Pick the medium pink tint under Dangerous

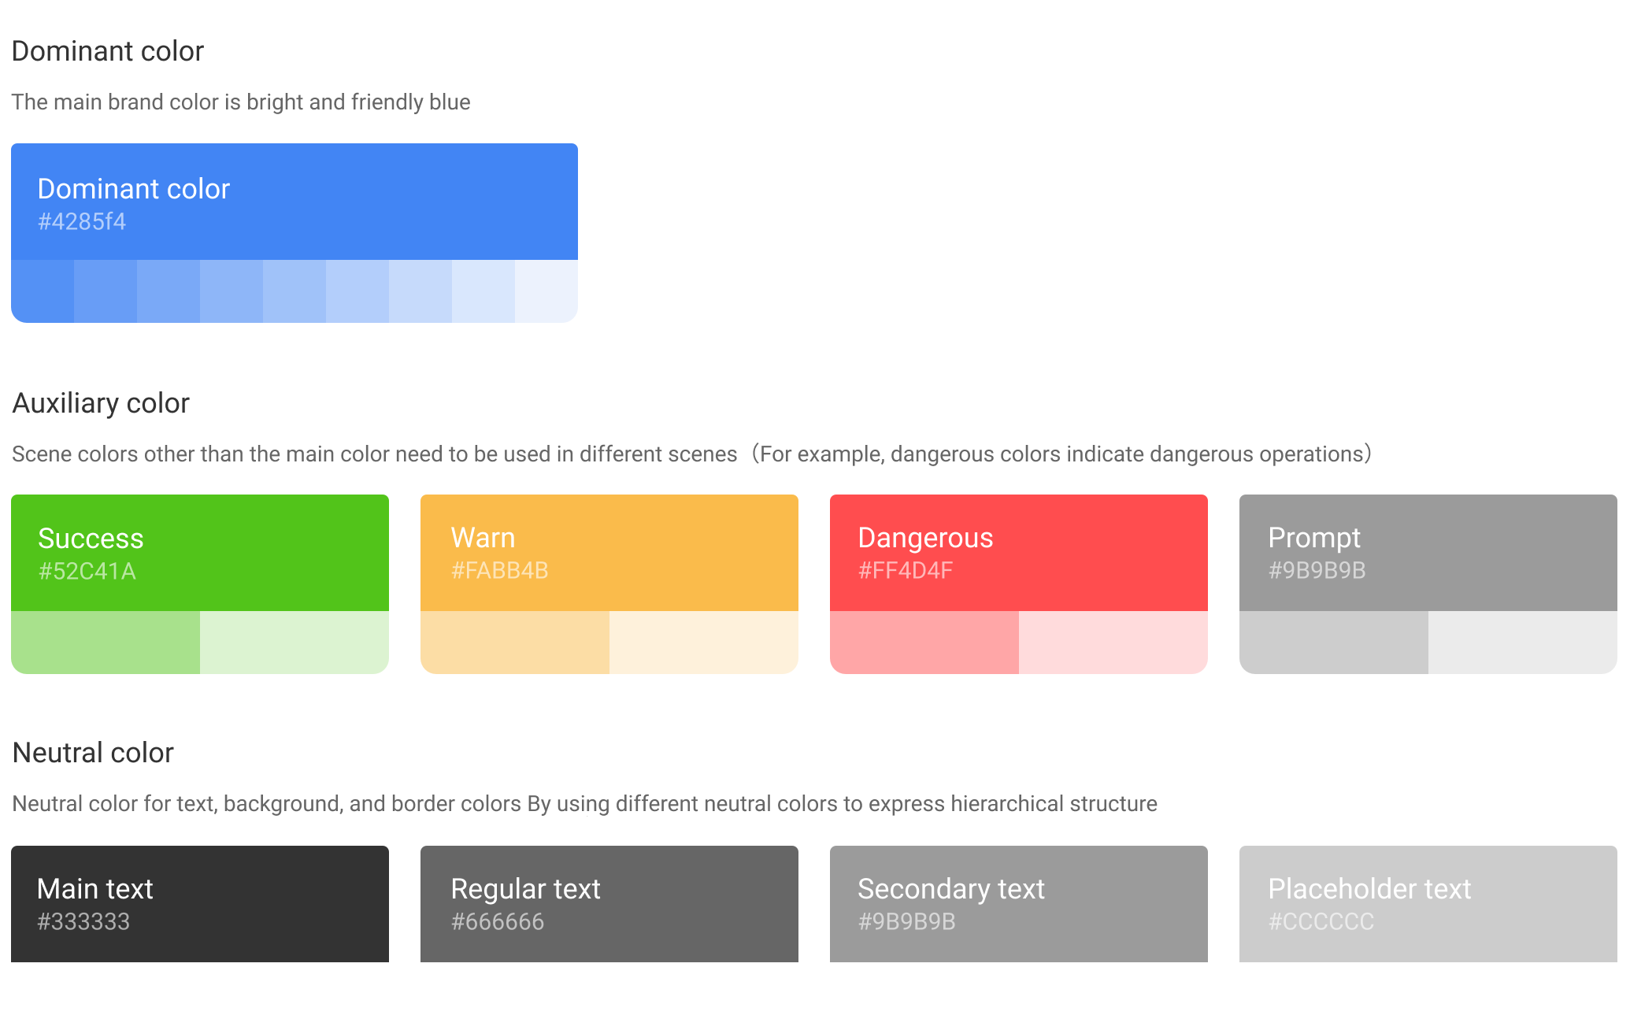click(x=924, y=643)
